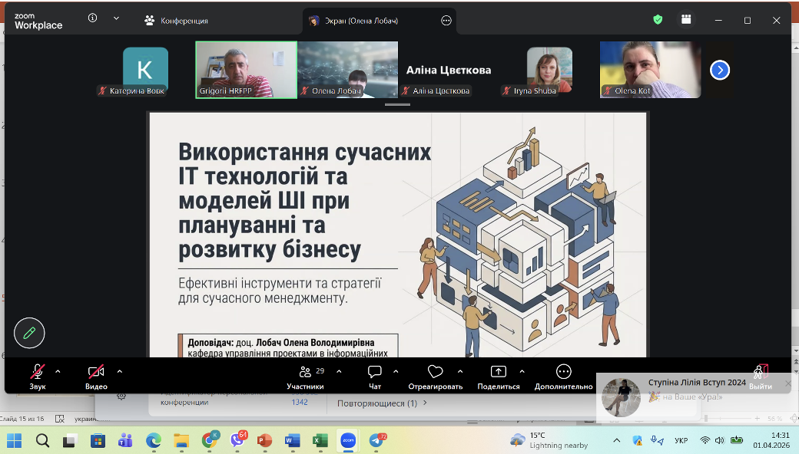799x454 pixels.
Task: Click the meeting info icon
Action: 93,18
